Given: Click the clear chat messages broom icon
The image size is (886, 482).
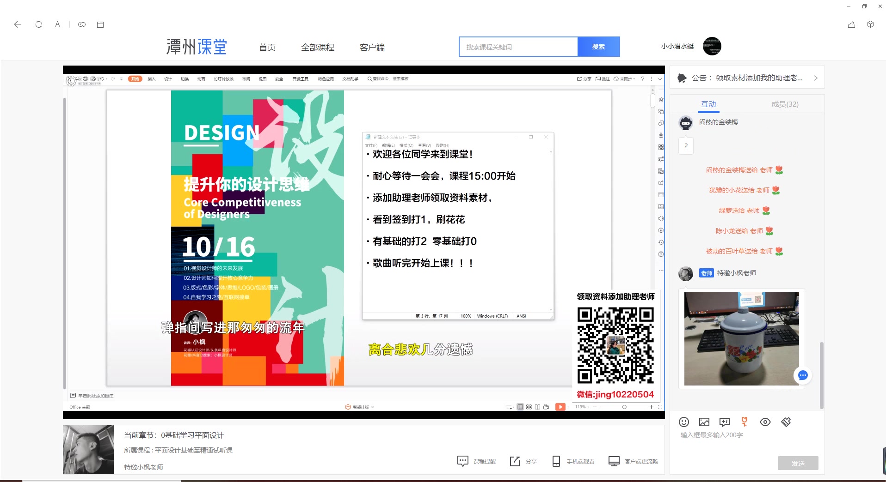Looking at the screenshot, I should click(x=786, y=422).
